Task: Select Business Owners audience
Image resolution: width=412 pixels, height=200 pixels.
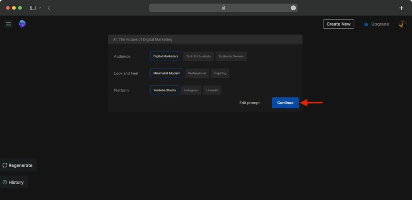Action: pos(231,56)
